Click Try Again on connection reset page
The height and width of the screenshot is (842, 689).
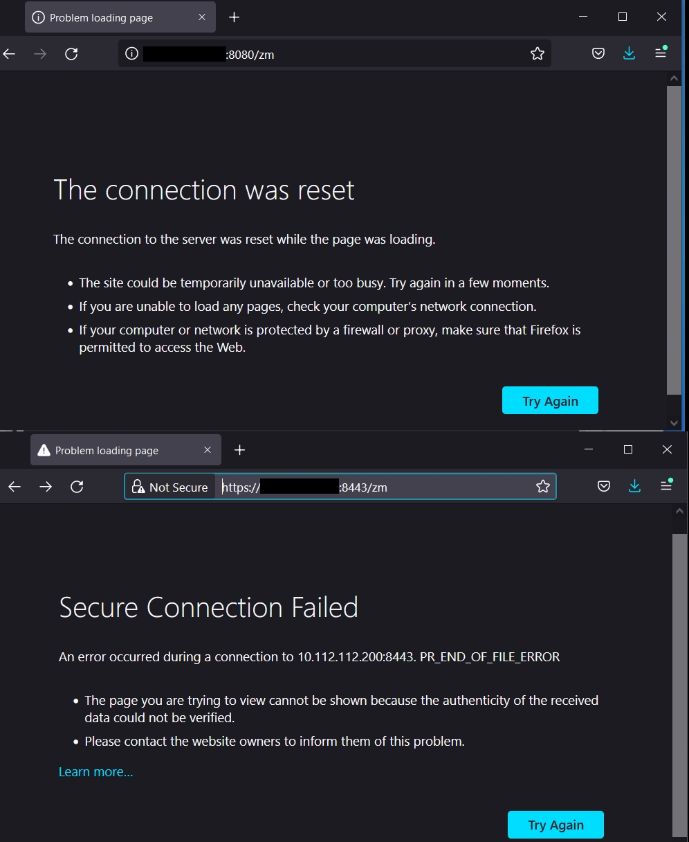coord(550,401)
